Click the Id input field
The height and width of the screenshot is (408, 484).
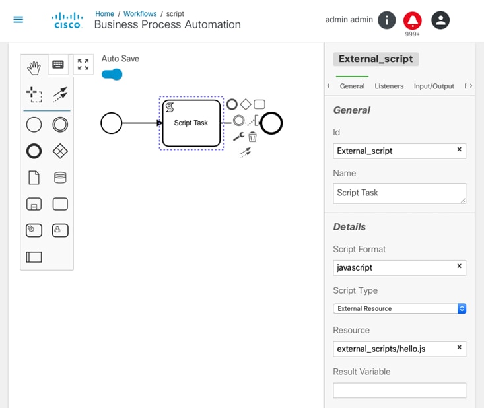399,151
